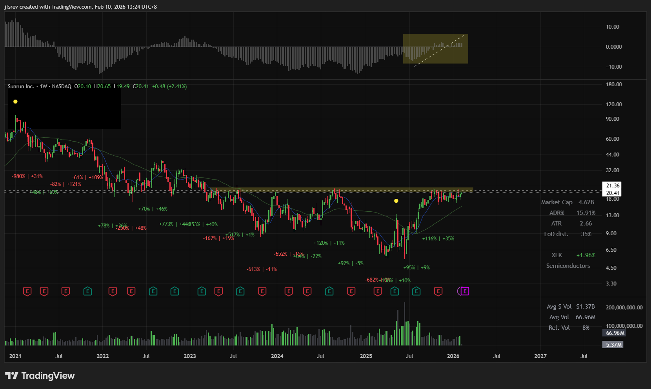Click the high value H20.65
Image resolution: width=651 pixels, height=389 pixels.
[x=102, y=86]
